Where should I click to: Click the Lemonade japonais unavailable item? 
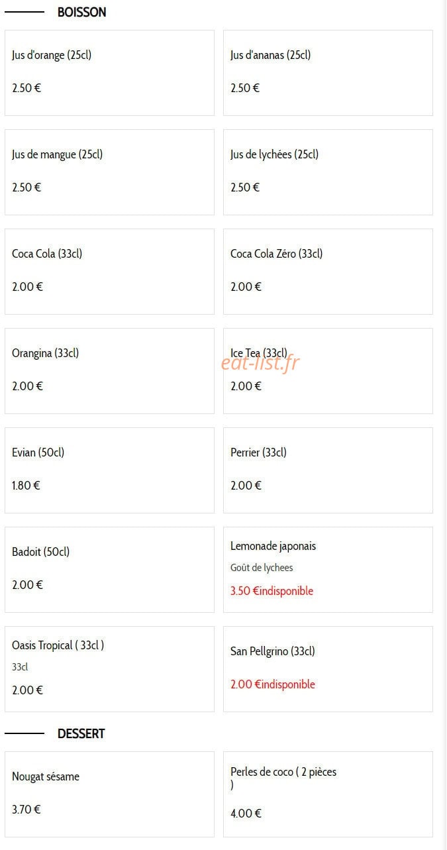pyautogui.click(x=328, y=570)
